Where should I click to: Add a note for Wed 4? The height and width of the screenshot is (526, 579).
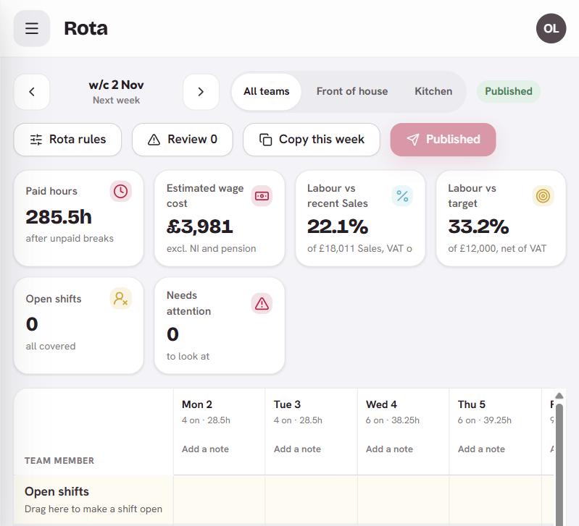point(389,449)
